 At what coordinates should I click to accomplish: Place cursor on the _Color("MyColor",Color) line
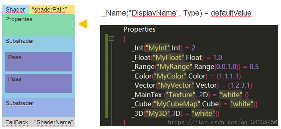coord(186,76)
